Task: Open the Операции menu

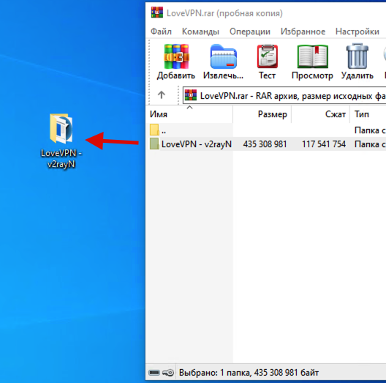Action: (x=250, y=31)
